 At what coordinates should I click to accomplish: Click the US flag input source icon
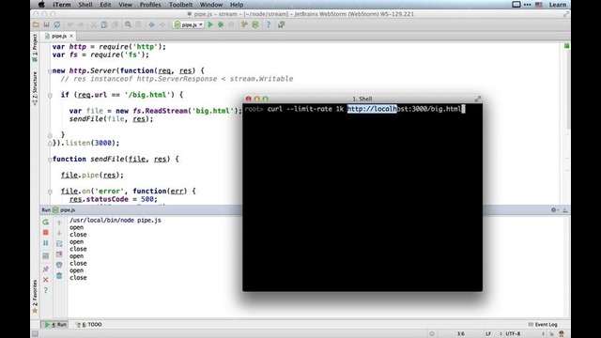(538, 5)
